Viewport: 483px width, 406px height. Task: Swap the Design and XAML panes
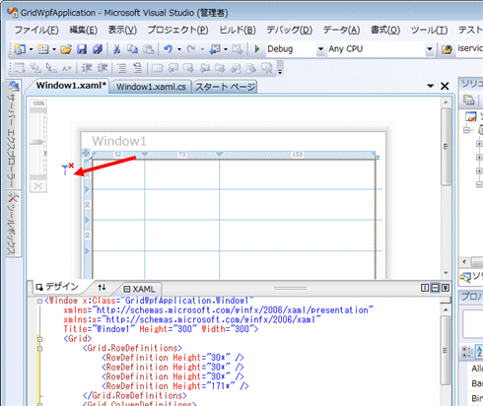pyautogui.click(x=102, y=288)
